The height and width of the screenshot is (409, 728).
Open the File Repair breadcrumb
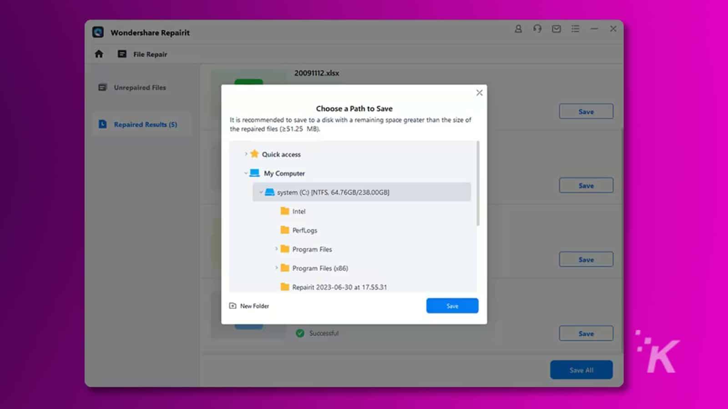coord(150,54)
